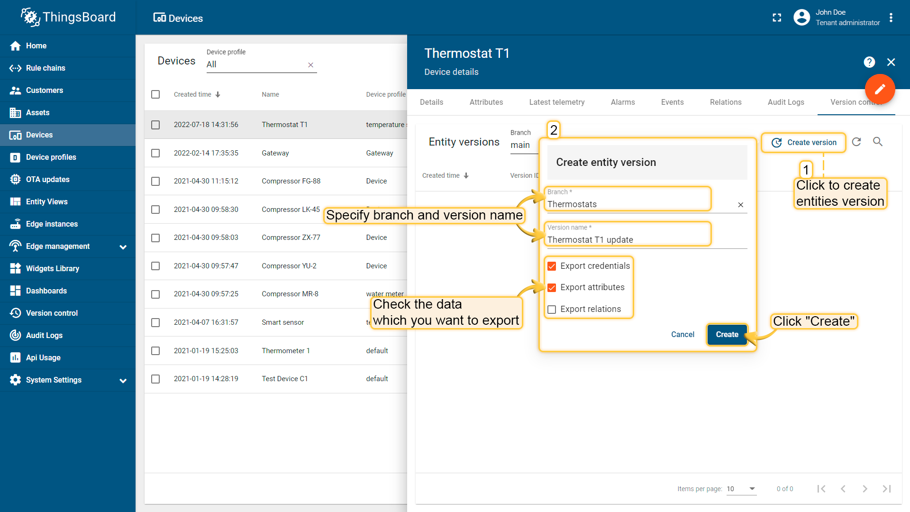Click the orange pencil edit button
The image size is (910, 512).
880,89
